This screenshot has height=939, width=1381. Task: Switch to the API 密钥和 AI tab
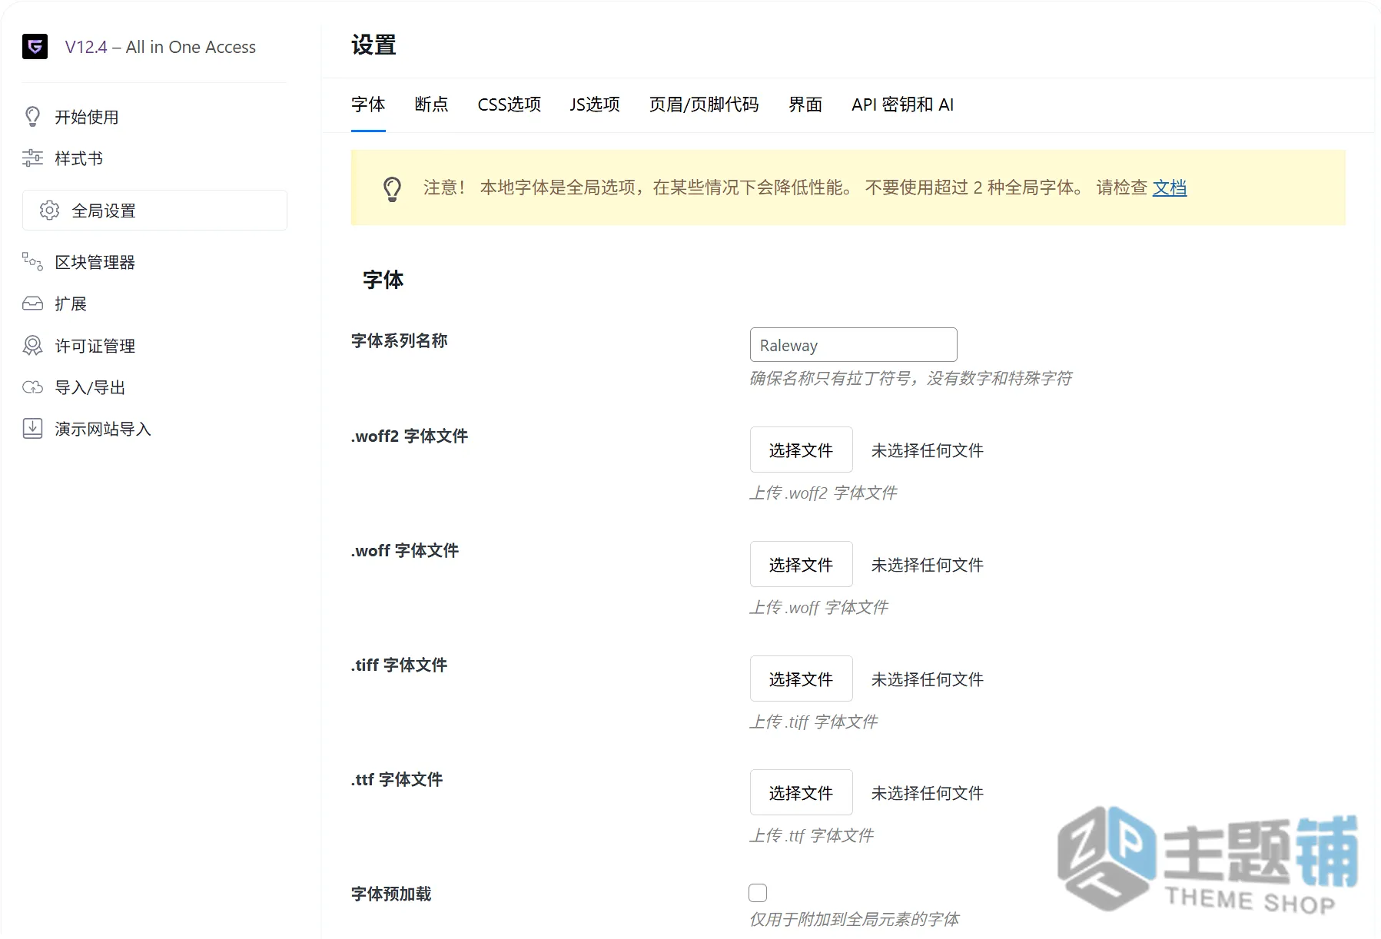tap(902, 105)
